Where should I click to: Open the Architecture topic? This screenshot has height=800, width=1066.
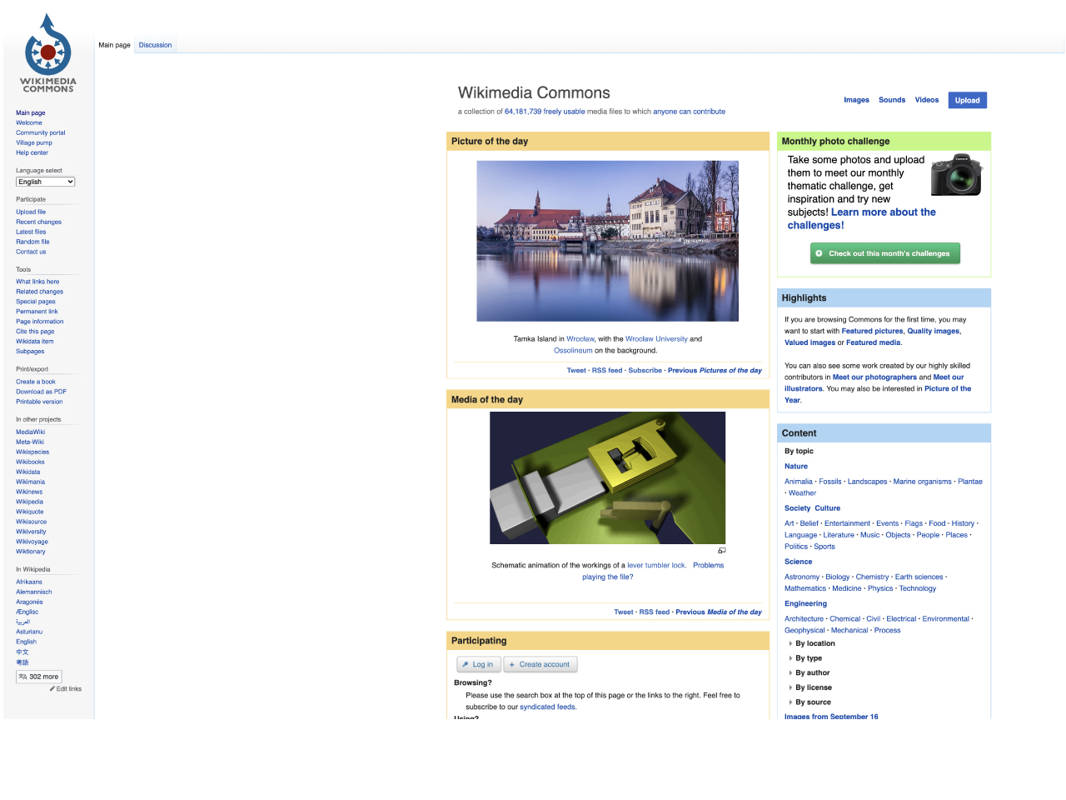[x=804, y=619]
